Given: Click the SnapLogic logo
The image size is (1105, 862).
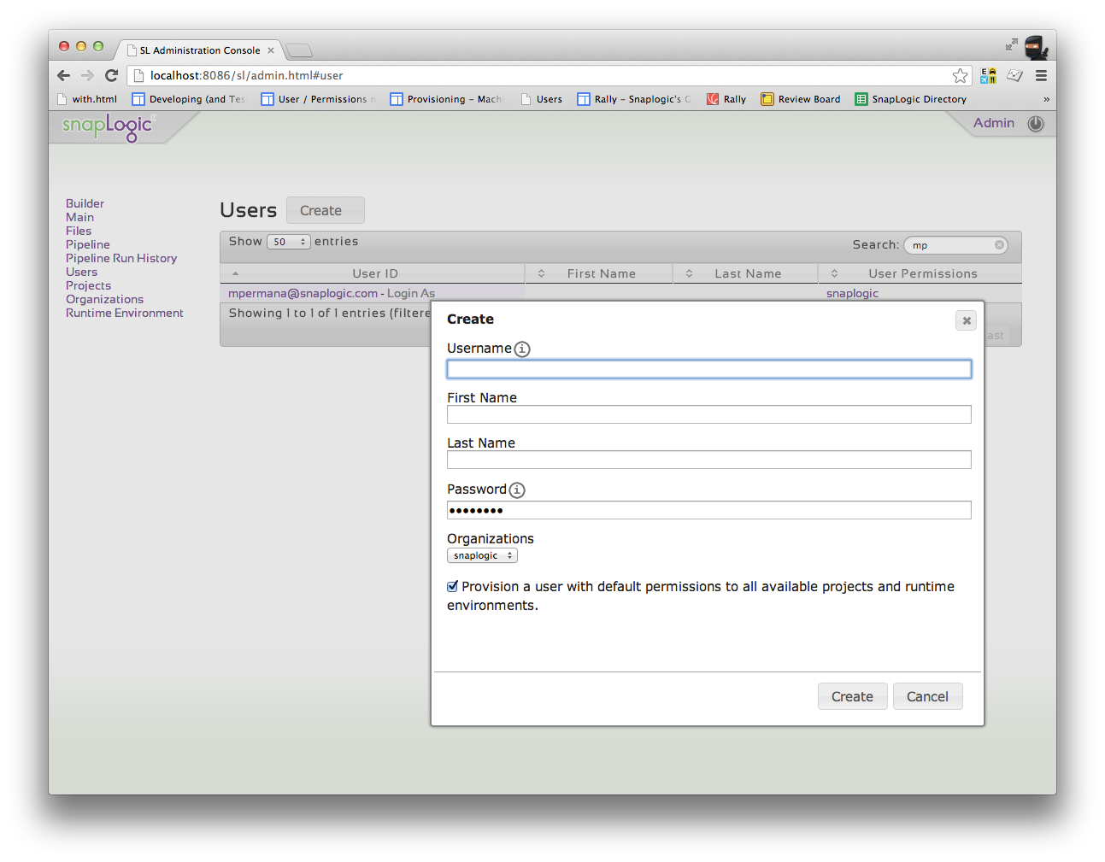Looking at the screenshot, I should [x=108, y=127].
